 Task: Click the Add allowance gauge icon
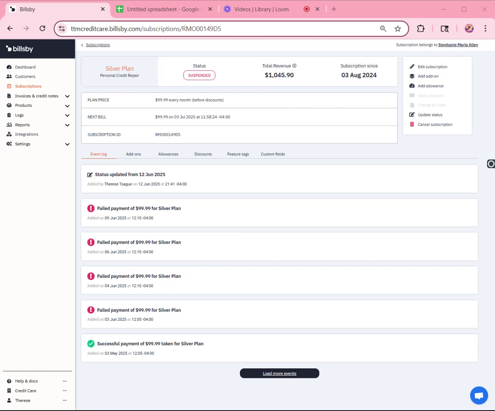[412, 86]
